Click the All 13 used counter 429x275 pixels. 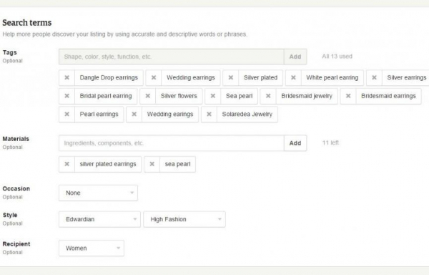(337, 57)
